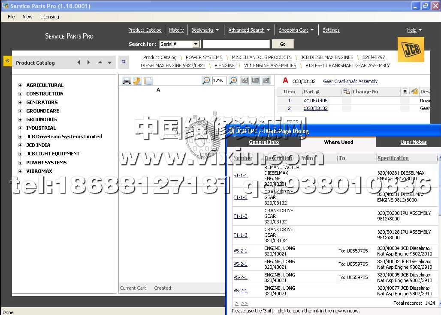The height and width of the screenshot is (315, 441).
Task: Click the print icon in the viewer toolbar
Action: click(127, 81)
